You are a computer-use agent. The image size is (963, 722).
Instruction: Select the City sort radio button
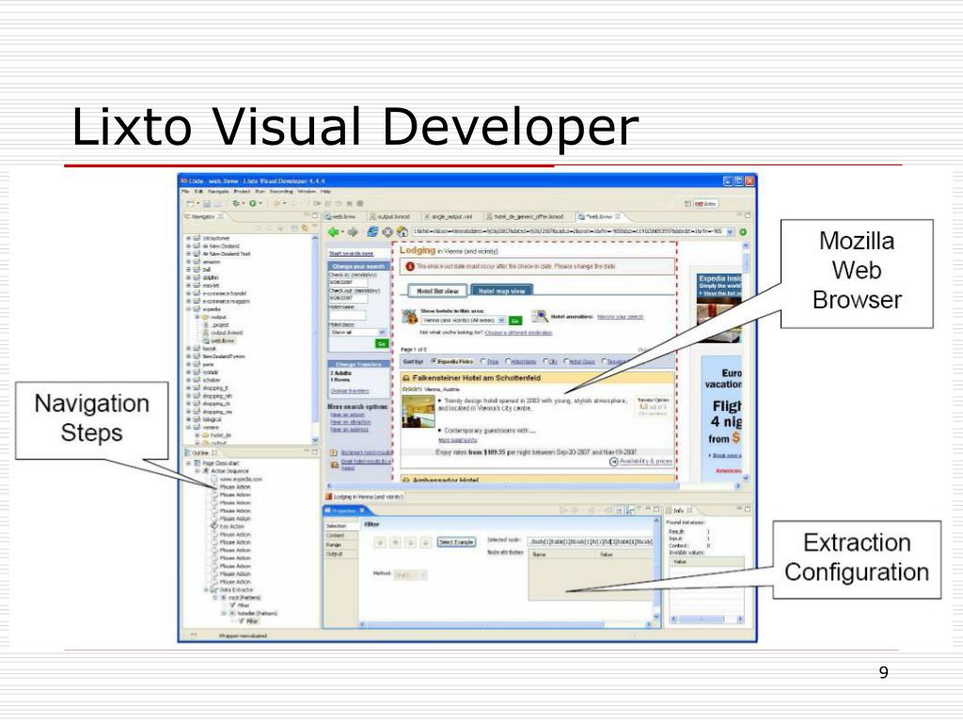(545, 362)
